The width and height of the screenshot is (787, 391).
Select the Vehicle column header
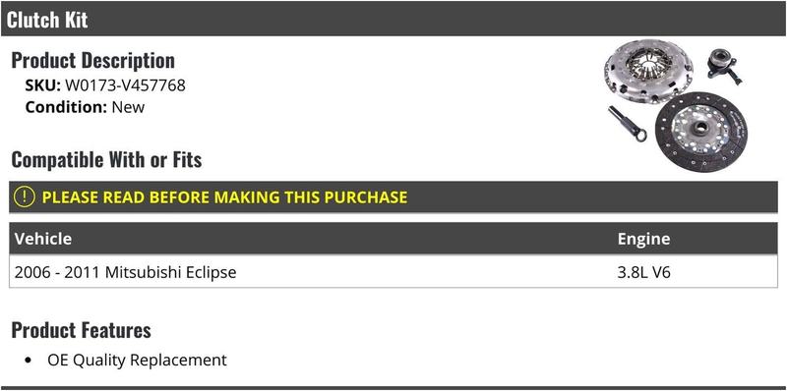(x=42, y=239)
